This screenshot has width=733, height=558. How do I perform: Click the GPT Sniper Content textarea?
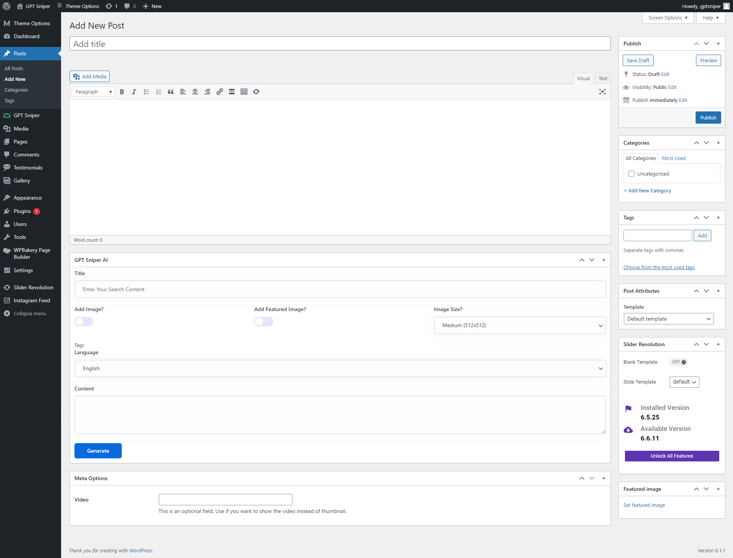tap(340, 415)
